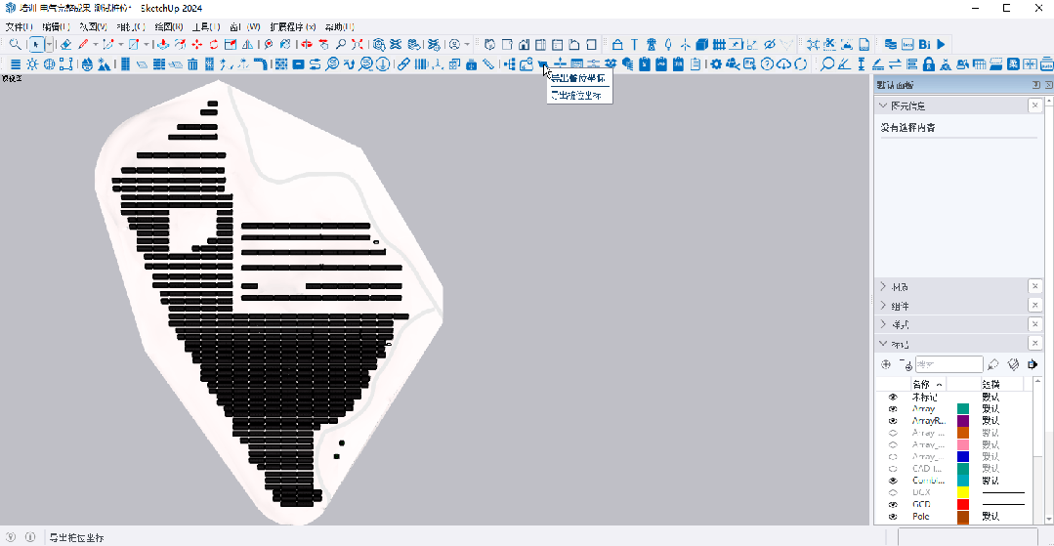The width and height of the screenshot is (1054, 546).
Task: Expand the 组件 panel section
Action: point(884,306)
